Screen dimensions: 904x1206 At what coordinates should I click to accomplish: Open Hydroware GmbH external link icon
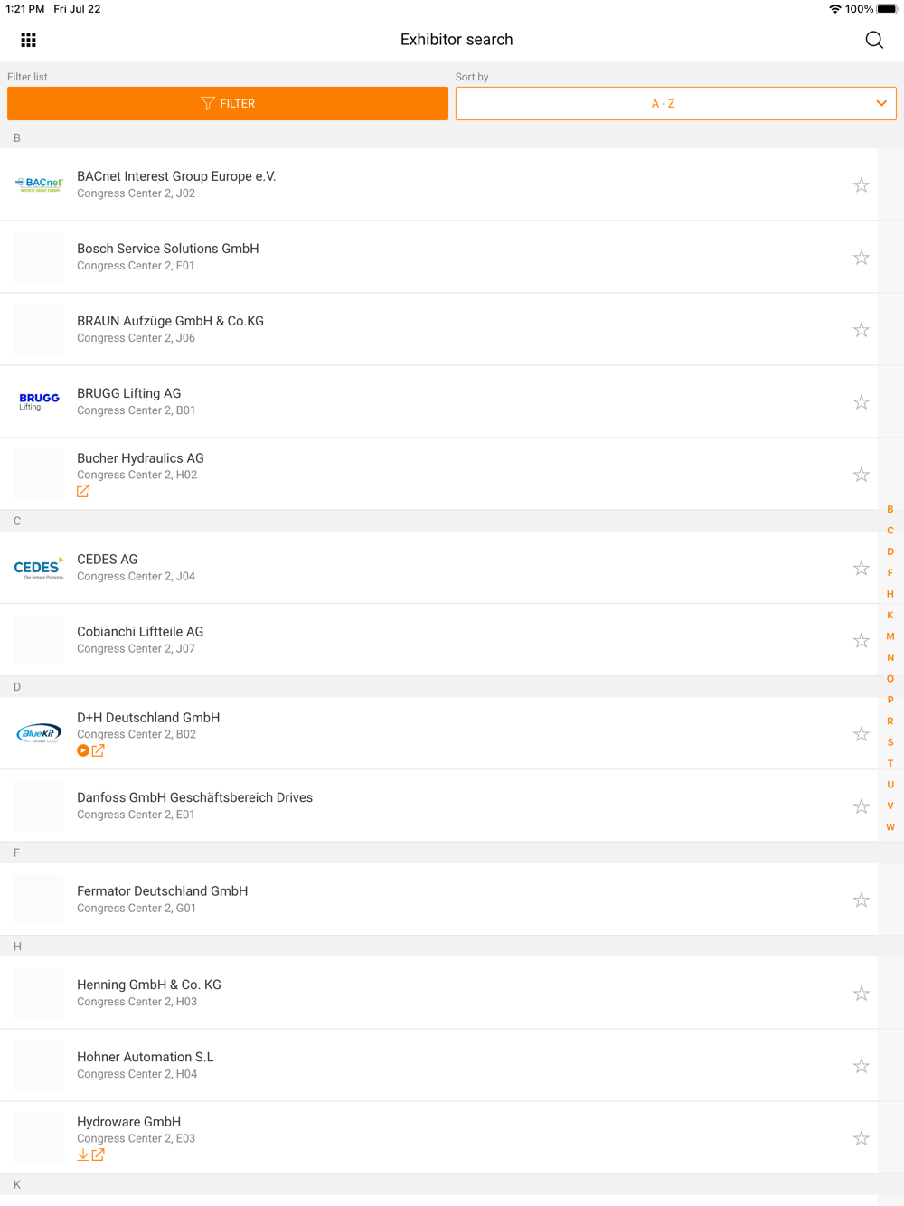99,1154
